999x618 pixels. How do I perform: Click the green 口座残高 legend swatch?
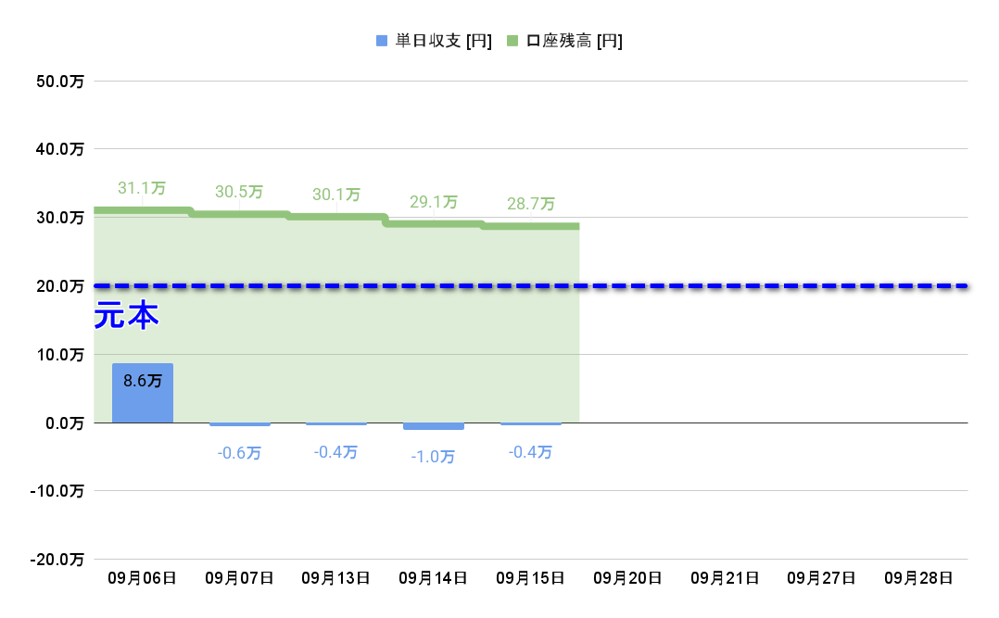pyautogui.click(x=513, y=41)
